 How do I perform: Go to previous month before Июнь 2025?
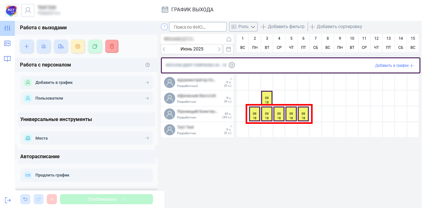pos(164,49)
